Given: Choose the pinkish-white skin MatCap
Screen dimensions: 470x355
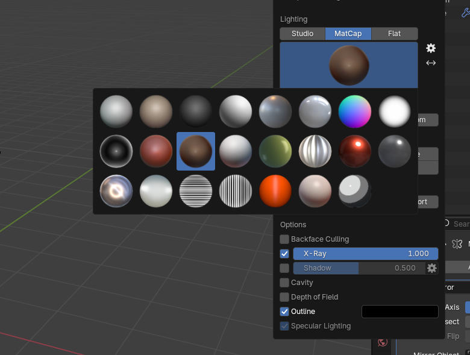Looking at the screenshot, I should pyautogui.click(x=315, y=191).
